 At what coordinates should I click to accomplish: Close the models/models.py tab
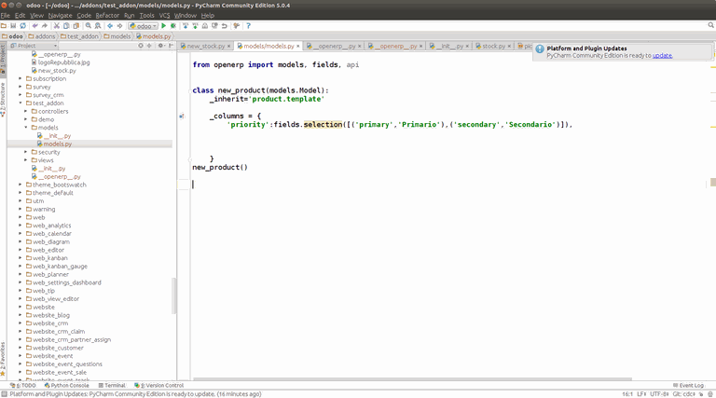(x=297, y=46)
